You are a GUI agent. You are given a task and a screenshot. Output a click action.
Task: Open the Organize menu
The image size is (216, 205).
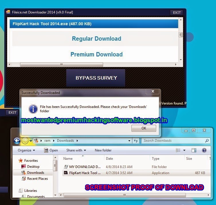tap(26, 150)
